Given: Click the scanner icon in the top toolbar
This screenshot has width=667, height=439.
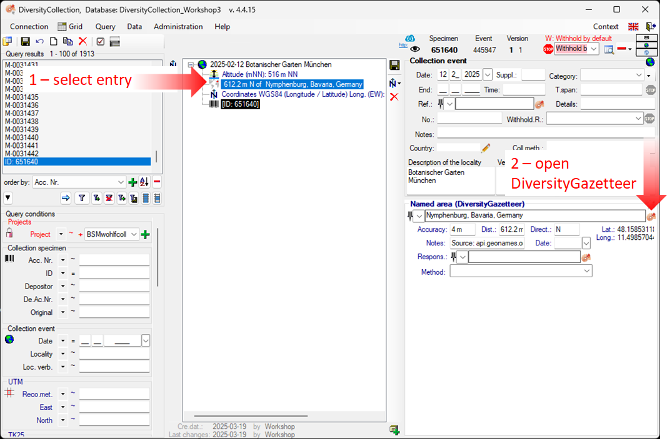Looking at the screenshot, I should [115, 42].
